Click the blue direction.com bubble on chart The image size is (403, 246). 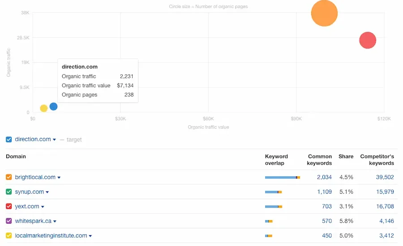(x=53, y=106)
